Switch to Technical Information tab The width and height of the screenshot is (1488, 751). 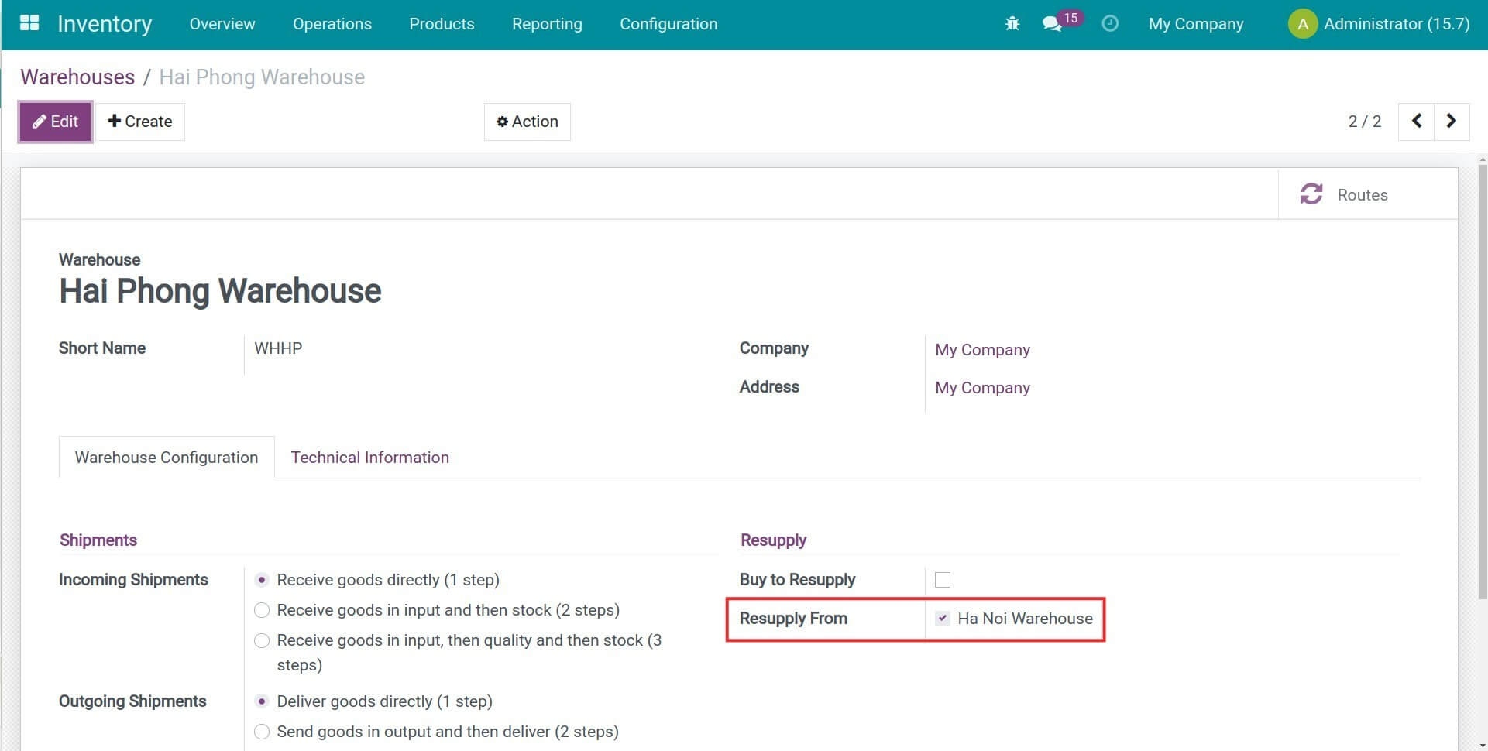(369, 458)
